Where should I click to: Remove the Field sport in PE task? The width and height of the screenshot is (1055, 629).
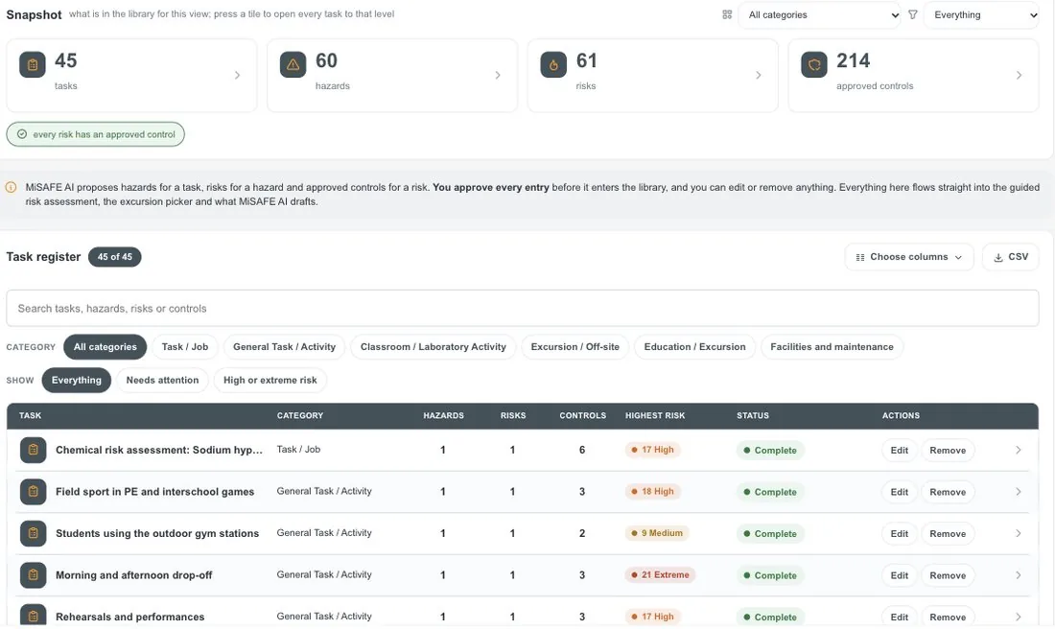(x=948, y=492)
